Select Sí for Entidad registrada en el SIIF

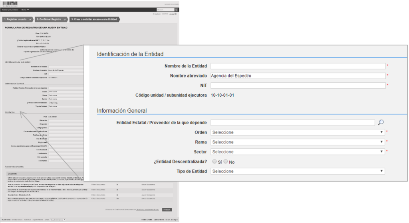click(42, 40)
